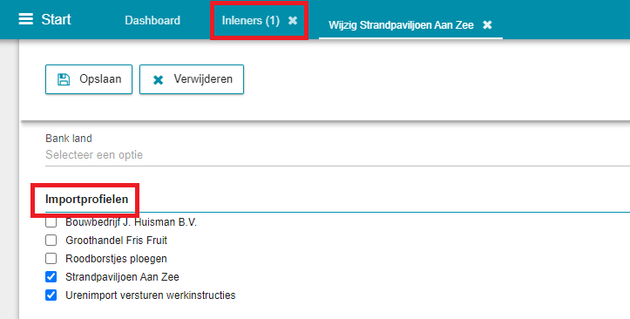
Task: Close the Wijzig Strandpaviljoen Aan Zee tab
Action: [x=487, y=25]
